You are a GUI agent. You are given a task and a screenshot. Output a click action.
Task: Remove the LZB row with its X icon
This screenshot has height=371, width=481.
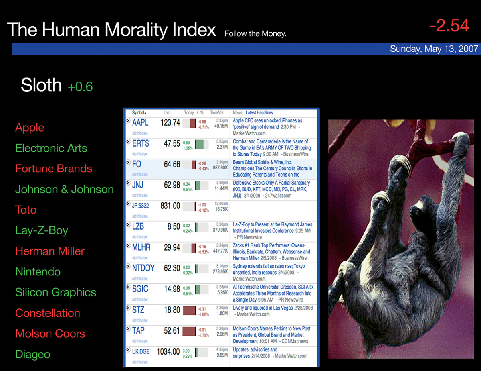tap(128, 224)
